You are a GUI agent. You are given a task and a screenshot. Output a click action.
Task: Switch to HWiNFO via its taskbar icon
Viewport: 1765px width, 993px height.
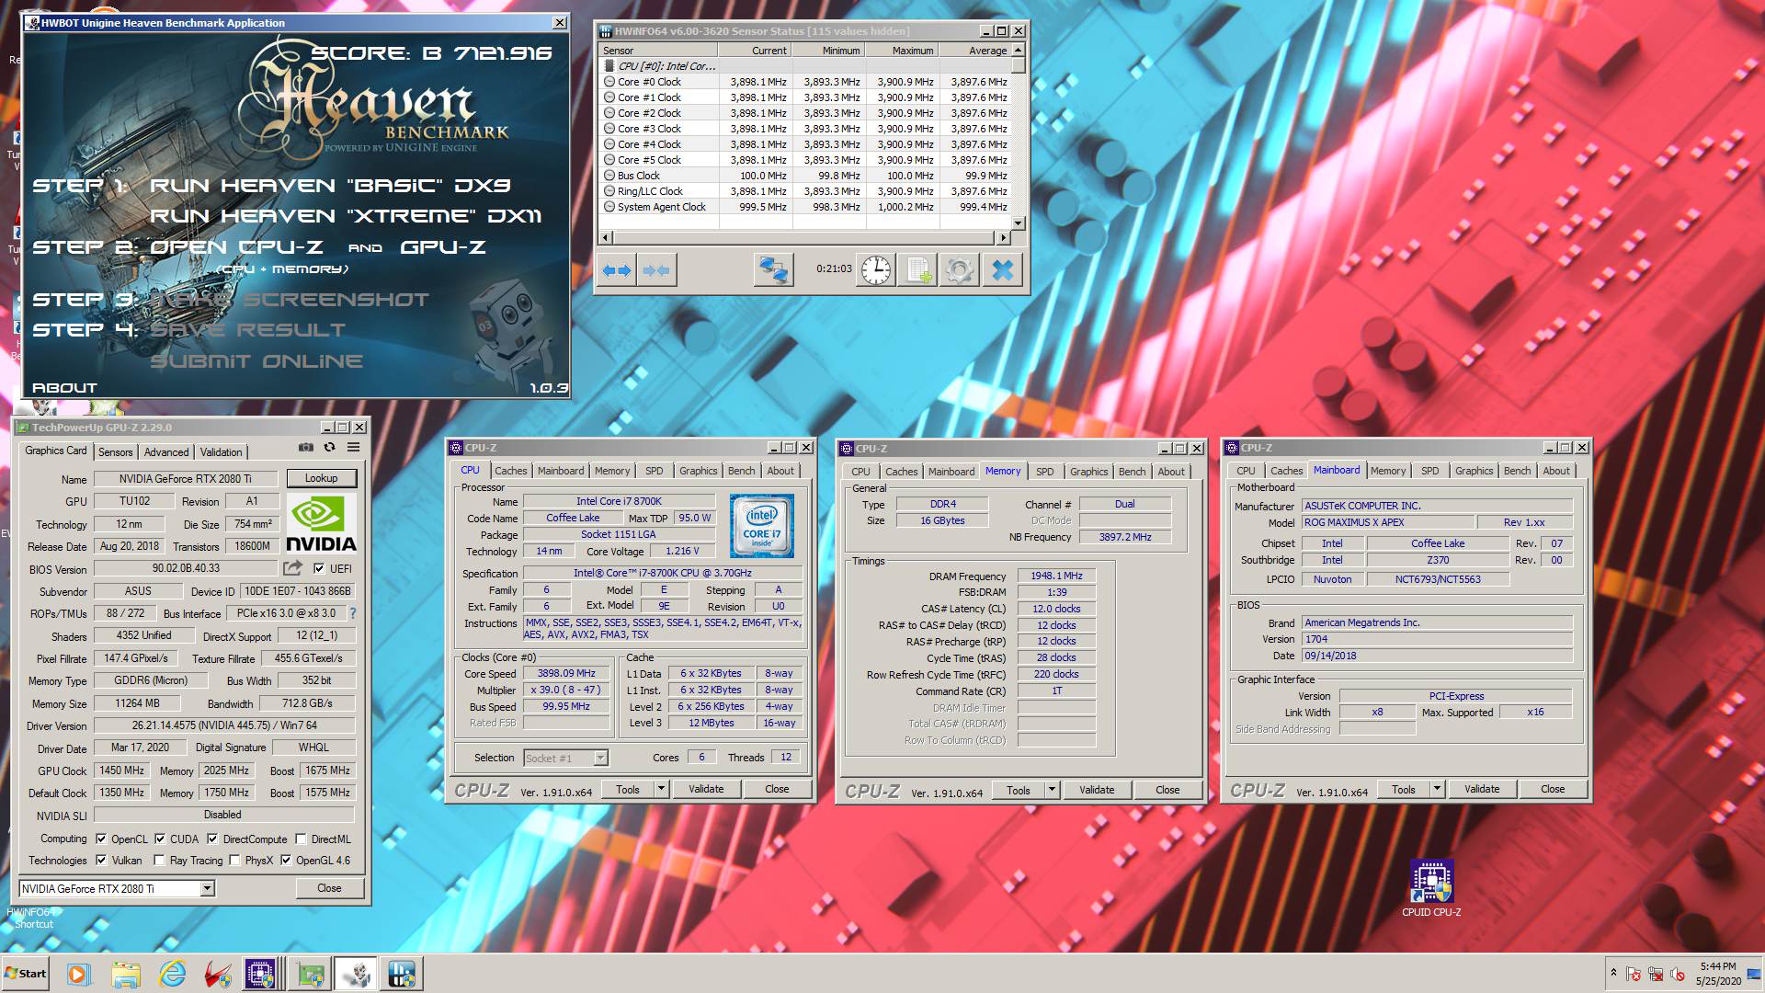pos(402,974)
